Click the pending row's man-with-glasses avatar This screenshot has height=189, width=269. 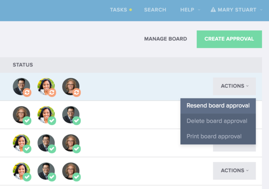[x=21, y=87]
